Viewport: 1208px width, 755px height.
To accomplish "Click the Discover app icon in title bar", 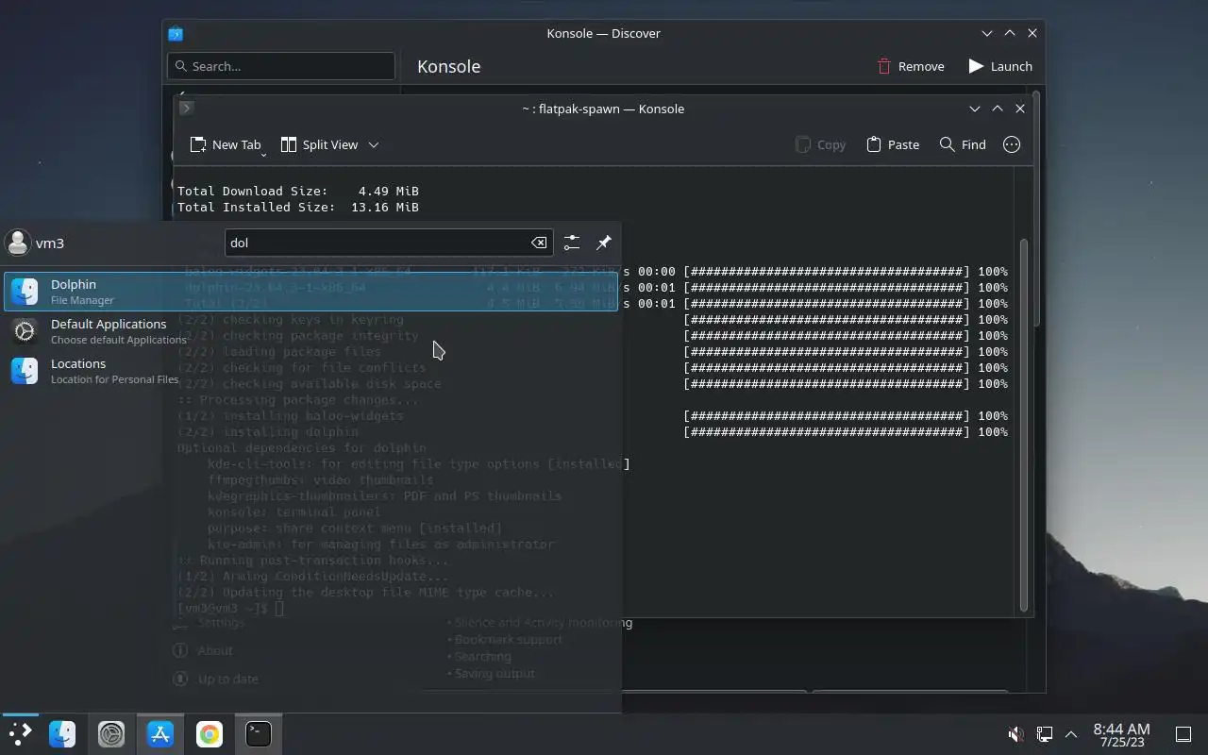I will 176,33.
